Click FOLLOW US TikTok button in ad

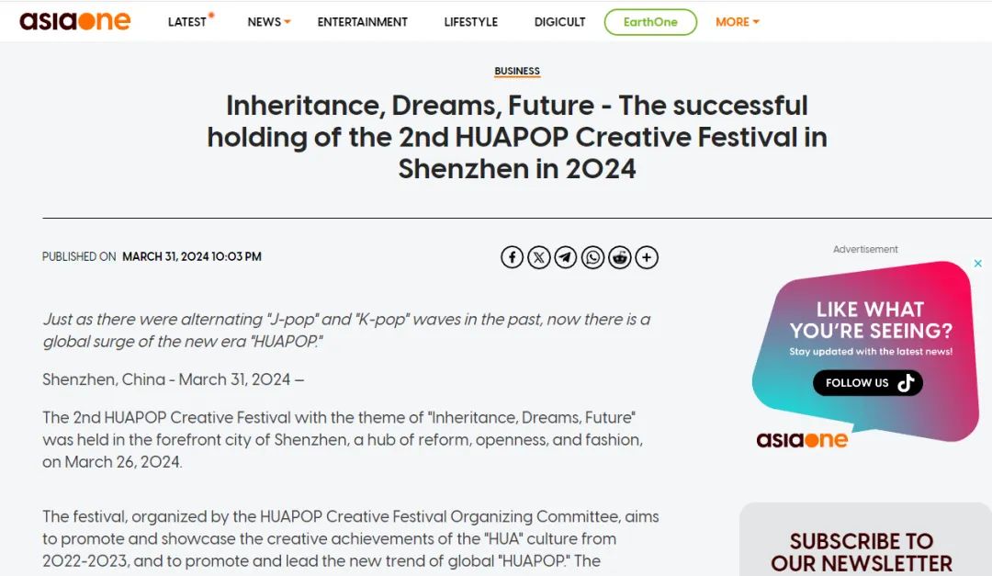tap(868, 383)
